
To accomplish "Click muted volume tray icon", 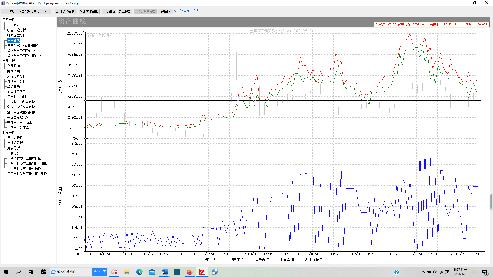I will 435,272.
